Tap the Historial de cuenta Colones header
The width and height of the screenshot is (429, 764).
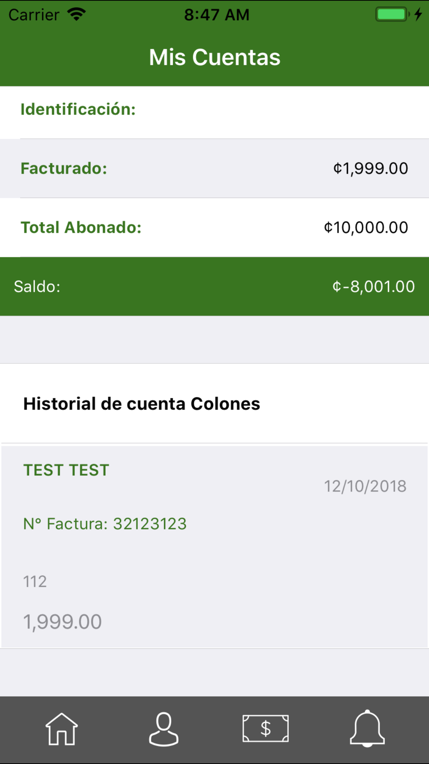pyautogui.click(x=142, y=404)
